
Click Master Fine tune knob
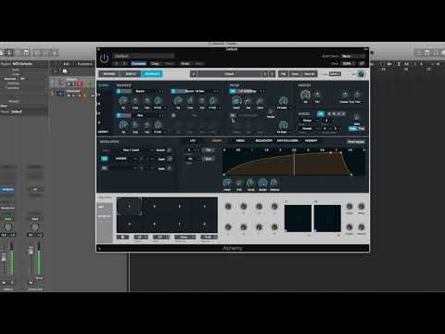click(x=357, y=94)
